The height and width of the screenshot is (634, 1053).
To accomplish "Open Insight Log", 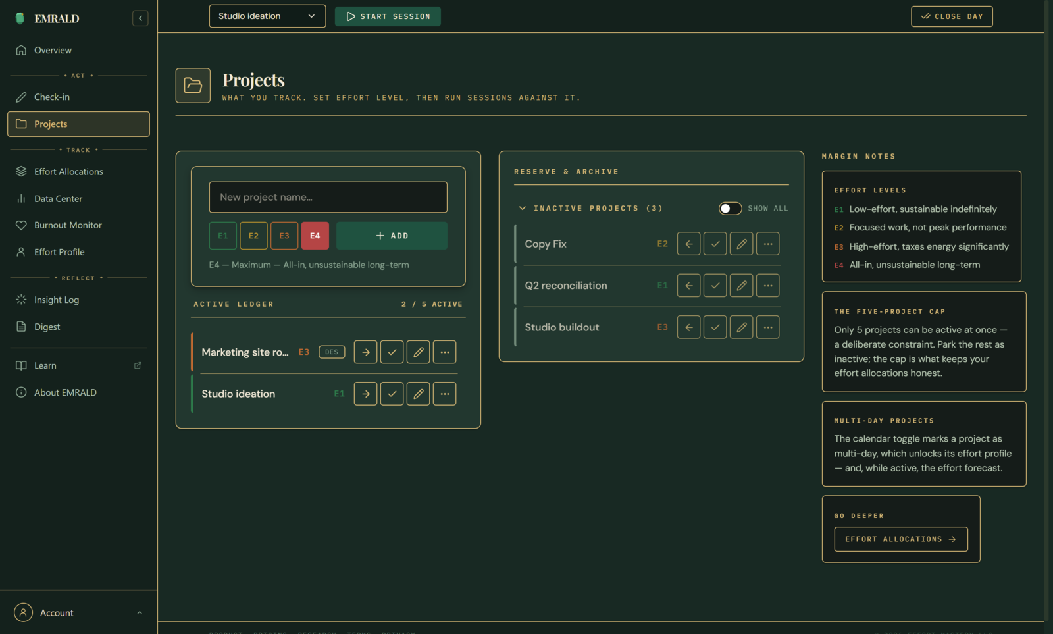I will coord(78,300).
